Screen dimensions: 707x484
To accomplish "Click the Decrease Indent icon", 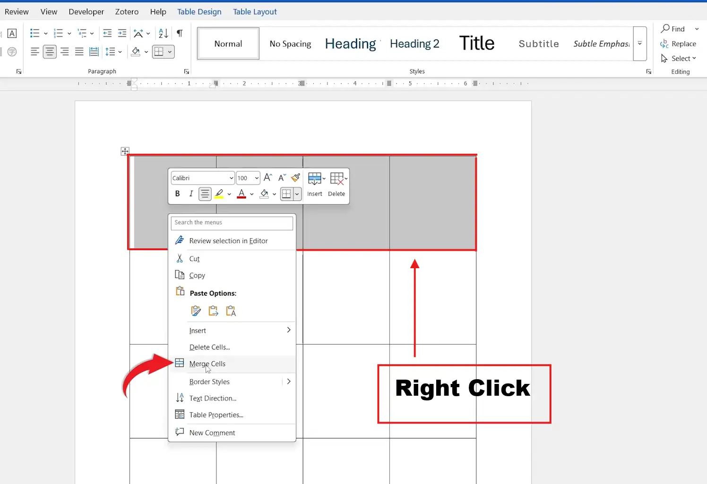I will (x=107, y=33).
